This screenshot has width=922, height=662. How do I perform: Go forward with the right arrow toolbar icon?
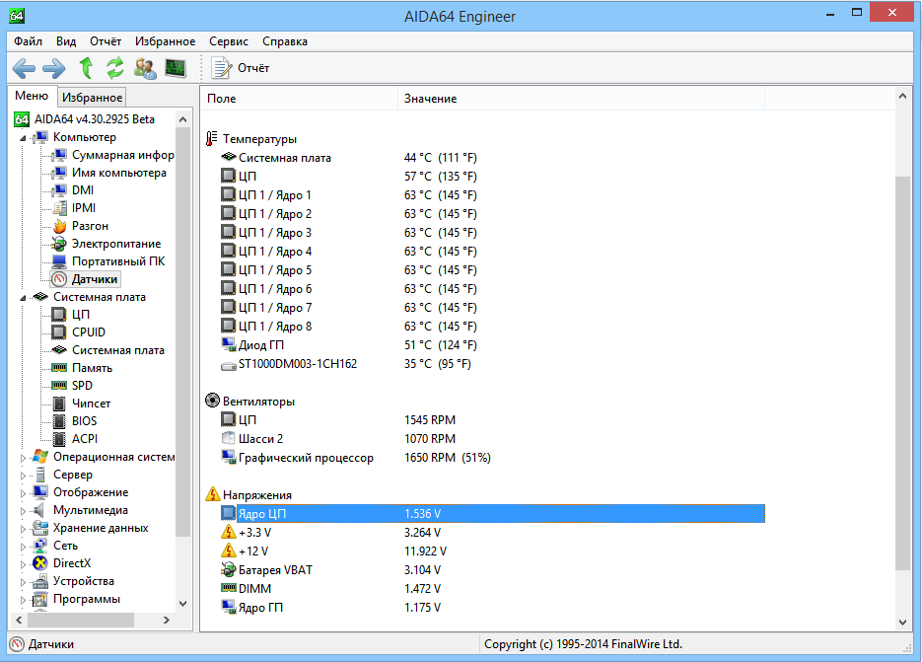point(54,68)
